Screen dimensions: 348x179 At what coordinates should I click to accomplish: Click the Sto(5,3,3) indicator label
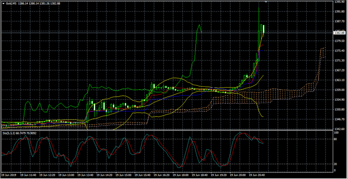[9, 133]
